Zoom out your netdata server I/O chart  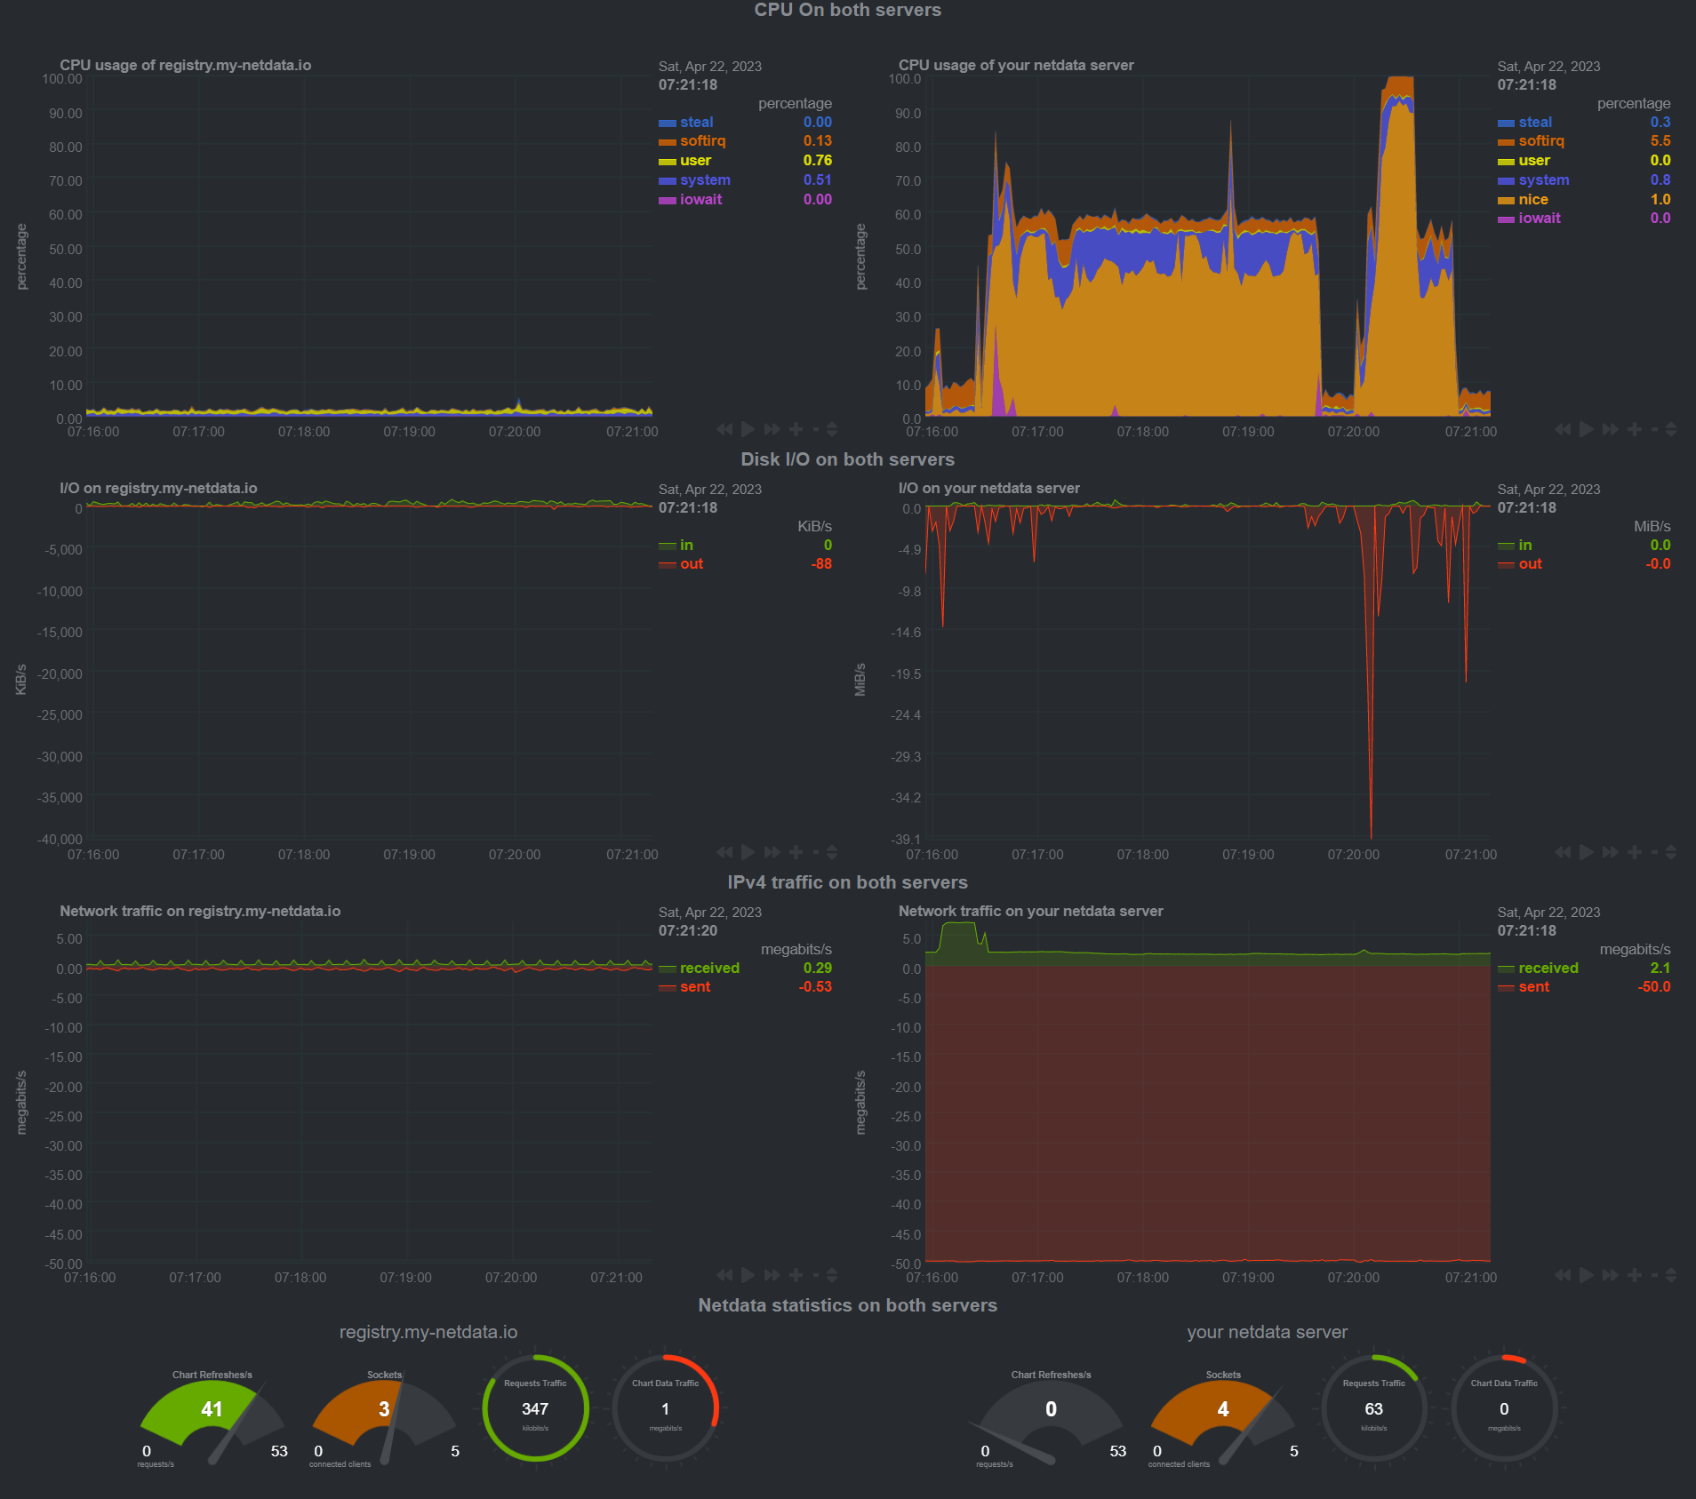click(1654, 852)
